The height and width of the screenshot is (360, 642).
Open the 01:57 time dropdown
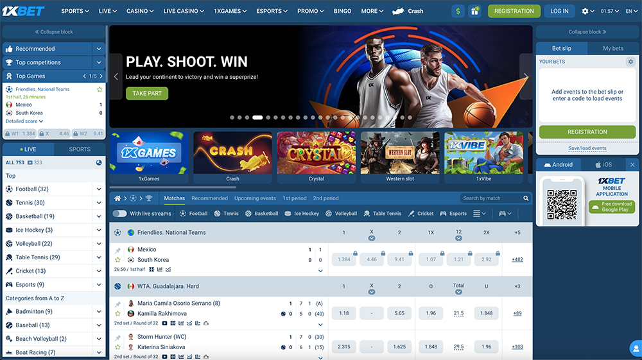(x=610, y=11)
